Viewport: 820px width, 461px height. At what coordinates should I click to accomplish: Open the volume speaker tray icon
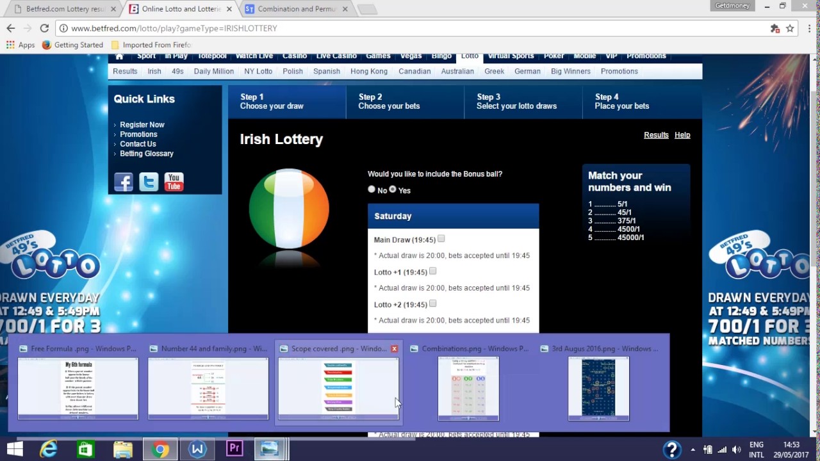point(736,449)
